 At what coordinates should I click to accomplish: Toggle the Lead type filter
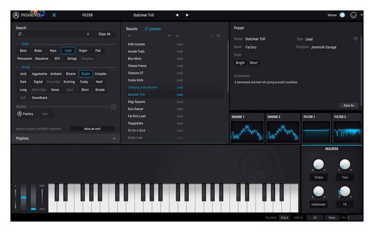click(x=68, y=51)
